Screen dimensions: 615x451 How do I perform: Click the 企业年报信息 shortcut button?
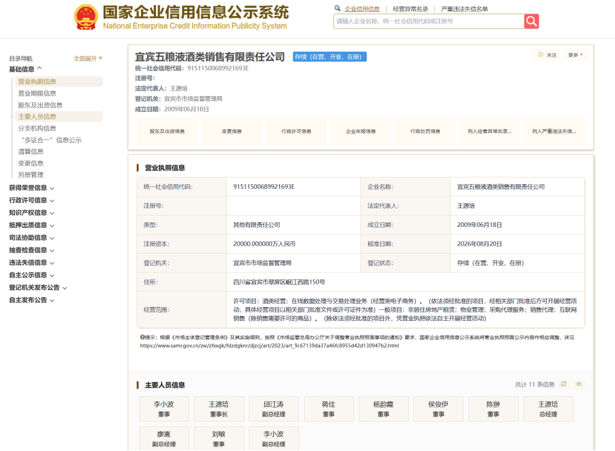click(361, 131)
